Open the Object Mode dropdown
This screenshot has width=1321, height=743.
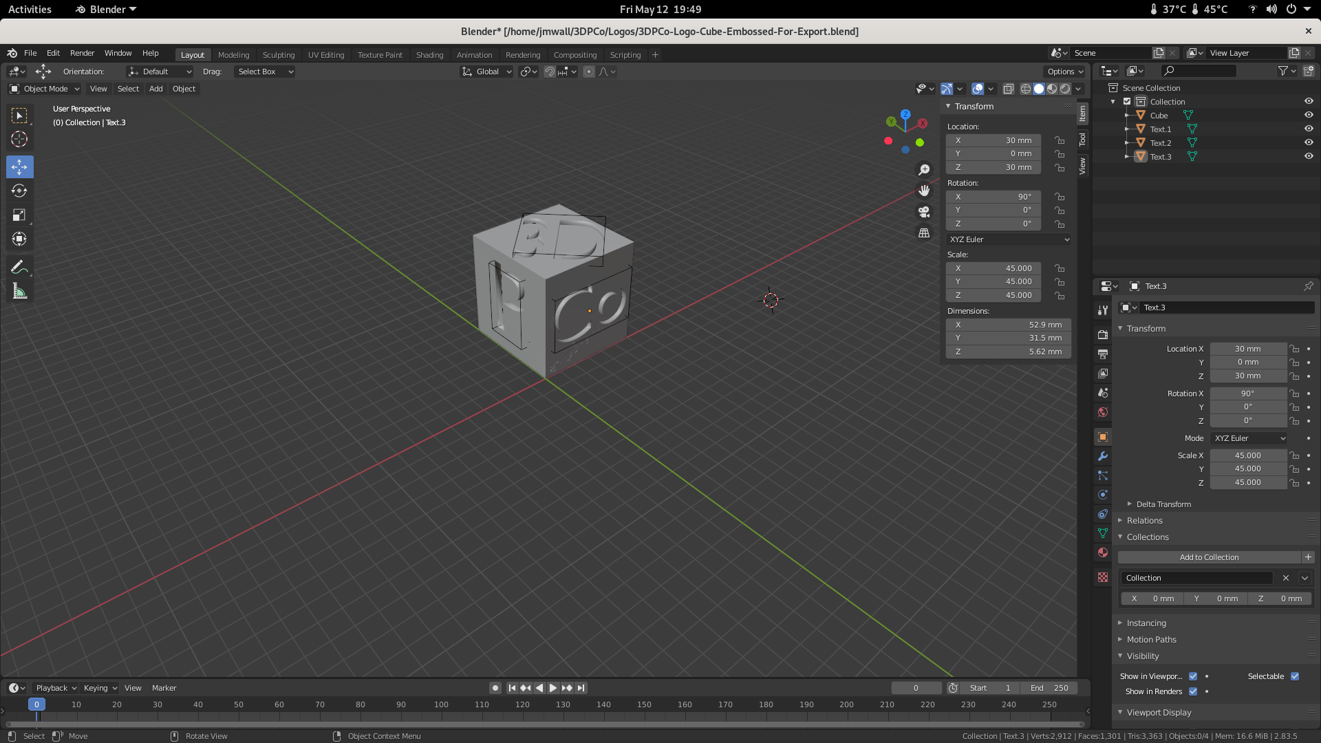45,89
